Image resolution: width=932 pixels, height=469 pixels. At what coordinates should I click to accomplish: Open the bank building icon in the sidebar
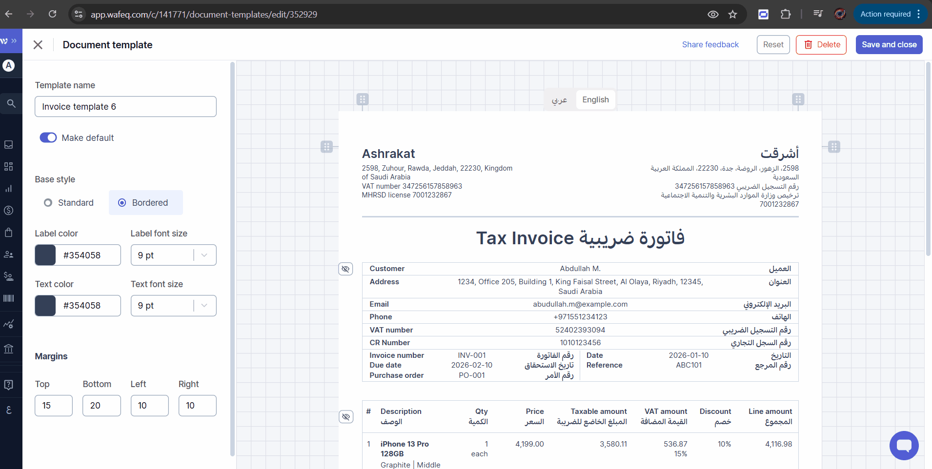pyautogui.click(x=8, y=349)
